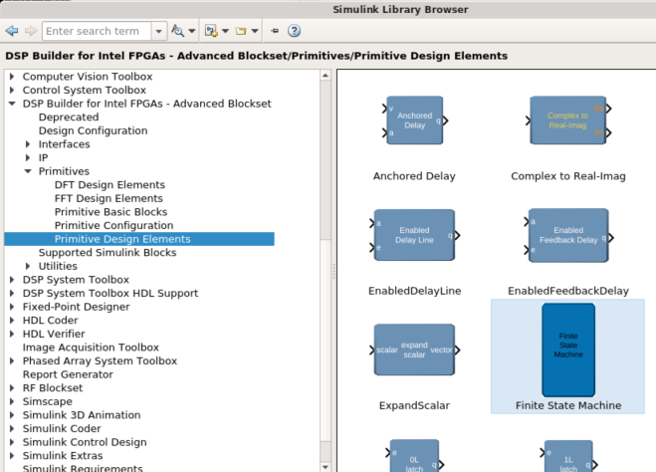Collapse the DSP Builder for Intel FPGAs node
Screen dimensions: 656x472
coord(11,104)
